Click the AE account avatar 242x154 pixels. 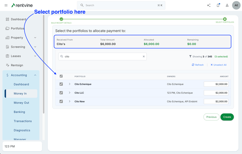point(236,5)
